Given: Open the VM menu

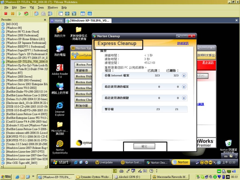Looking at the screenshot, I should coord(32,7).
